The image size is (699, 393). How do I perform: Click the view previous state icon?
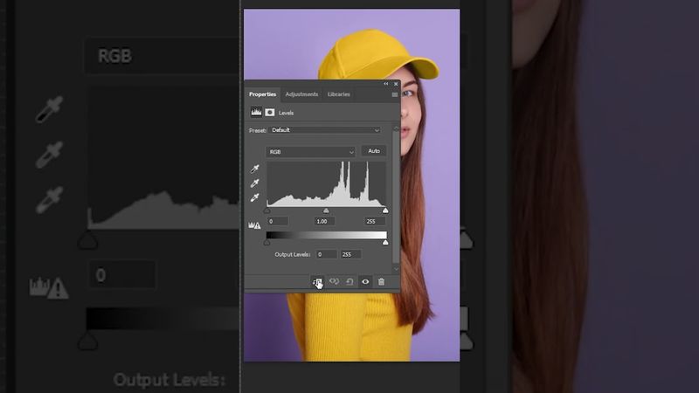tap(334, 281)
